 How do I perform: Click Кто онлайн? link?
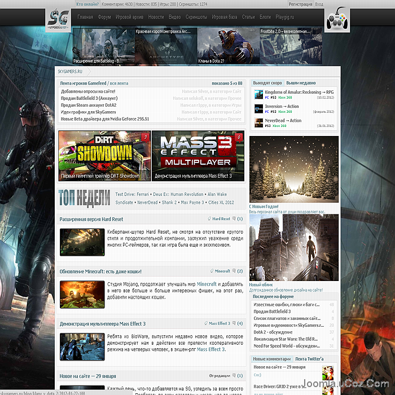[87, 4]
